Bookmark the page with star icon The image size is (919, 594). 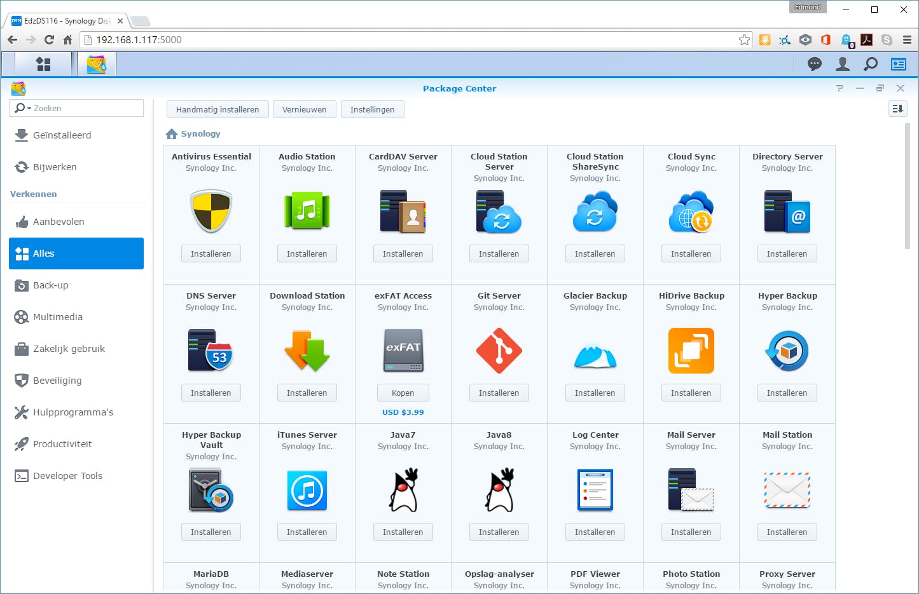click(745, 39)
